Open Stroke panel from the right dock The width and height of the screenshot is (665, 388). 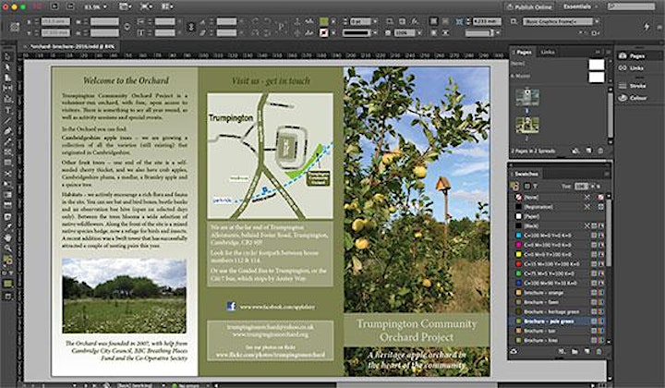[x=633, y=86]
